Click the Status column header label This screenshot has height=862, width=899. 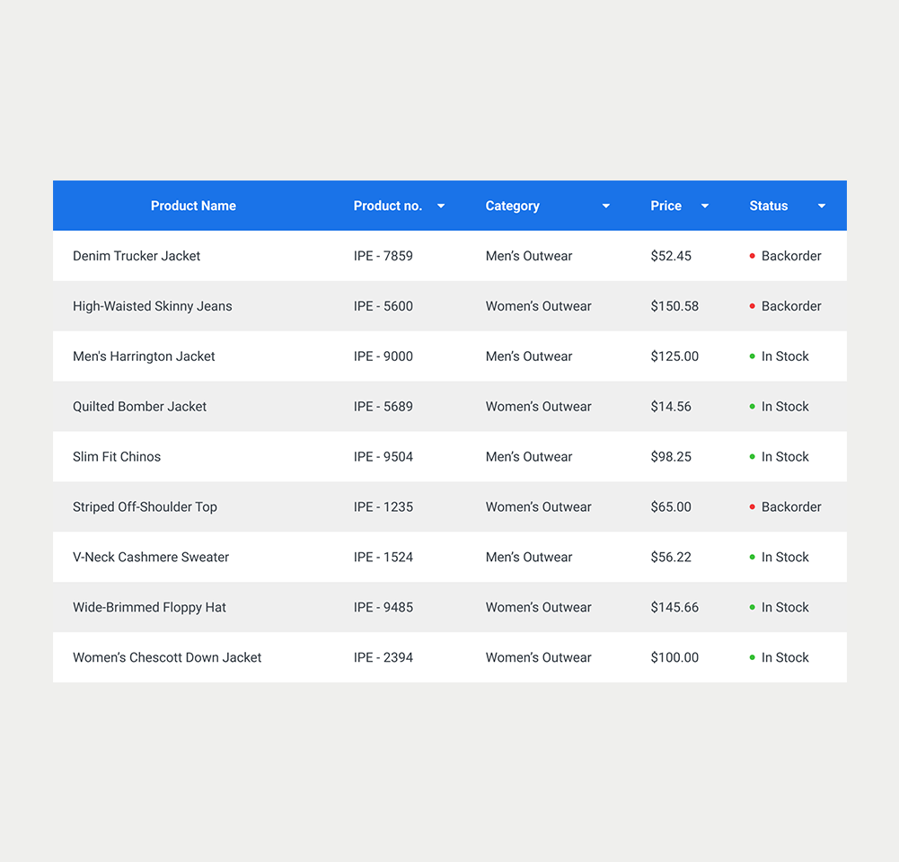pos(768,206)
